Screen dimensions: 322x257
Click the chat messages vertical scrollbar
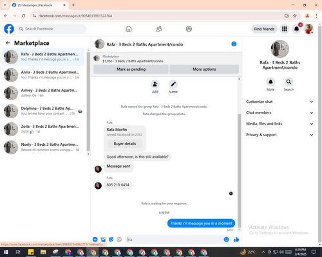240,170
